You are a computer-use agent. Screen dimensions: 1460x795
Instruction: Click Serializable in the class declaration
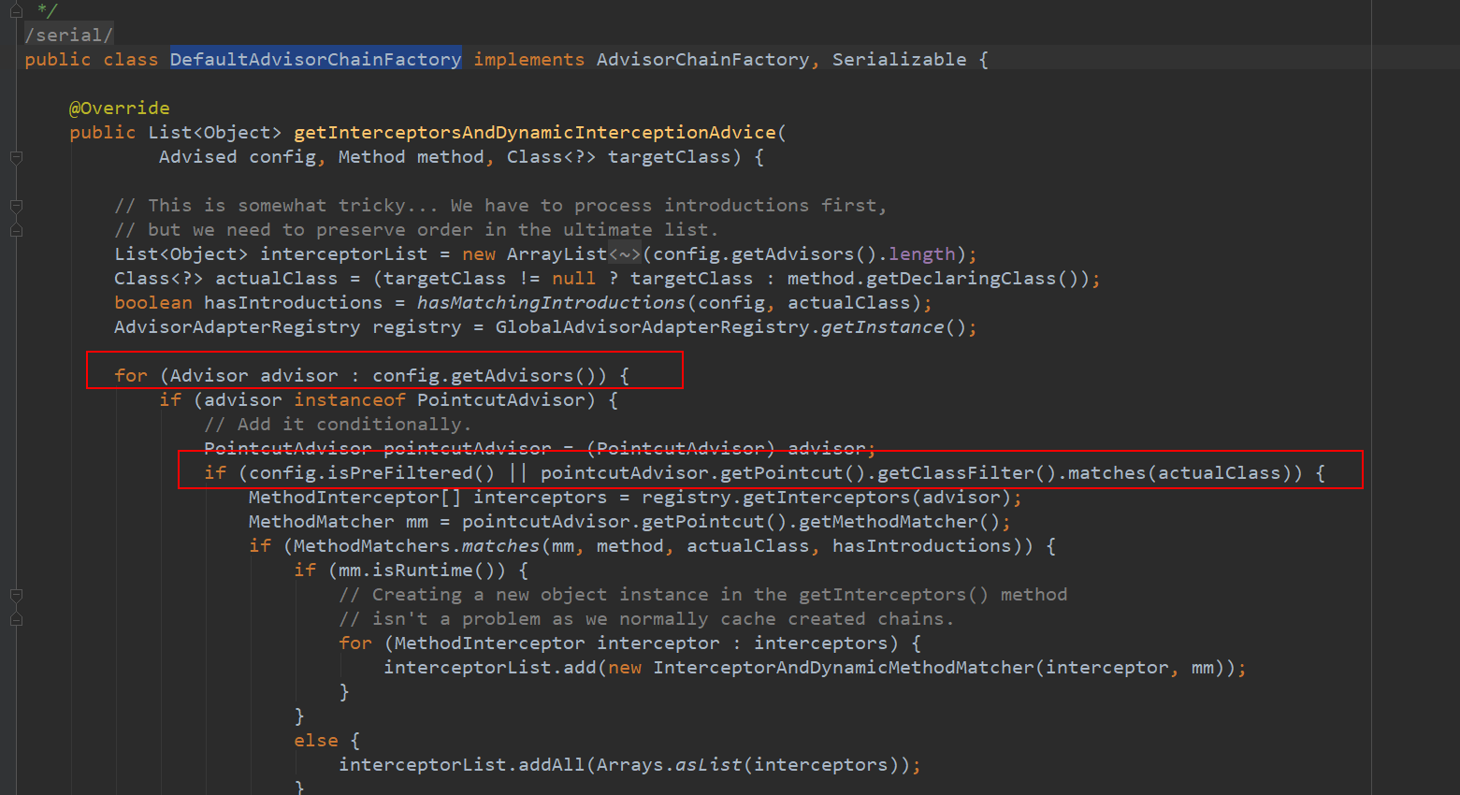900,59
